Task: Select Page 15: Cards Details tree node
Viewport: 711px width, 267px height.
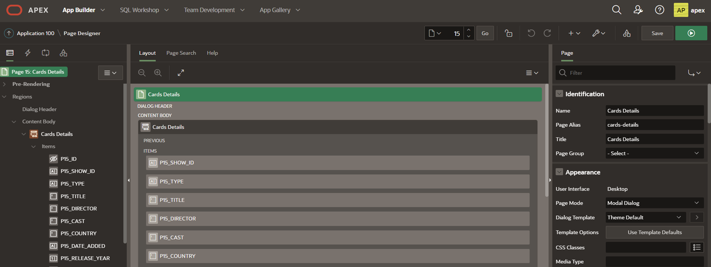Action: point(34,71)
